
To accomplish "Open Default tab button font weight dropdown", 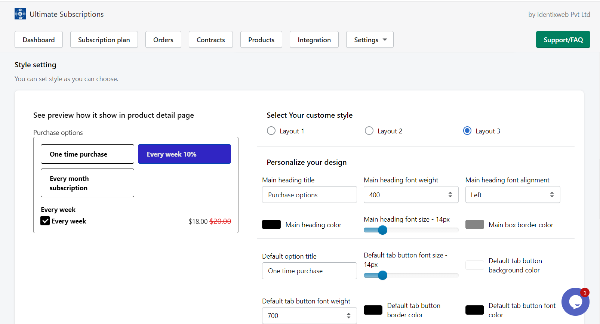I will coord(309,316).
